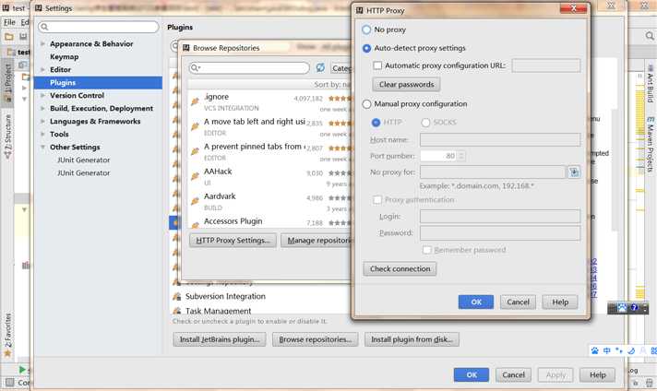Open the Structure tool window
The image size is (657, 391).
(8, 136)
